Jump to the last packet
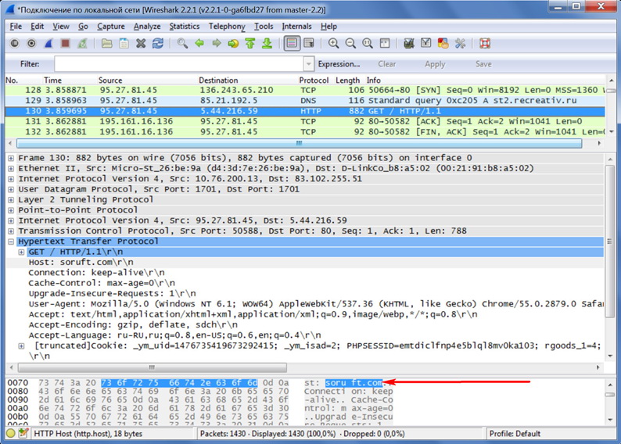 [267, 44]
